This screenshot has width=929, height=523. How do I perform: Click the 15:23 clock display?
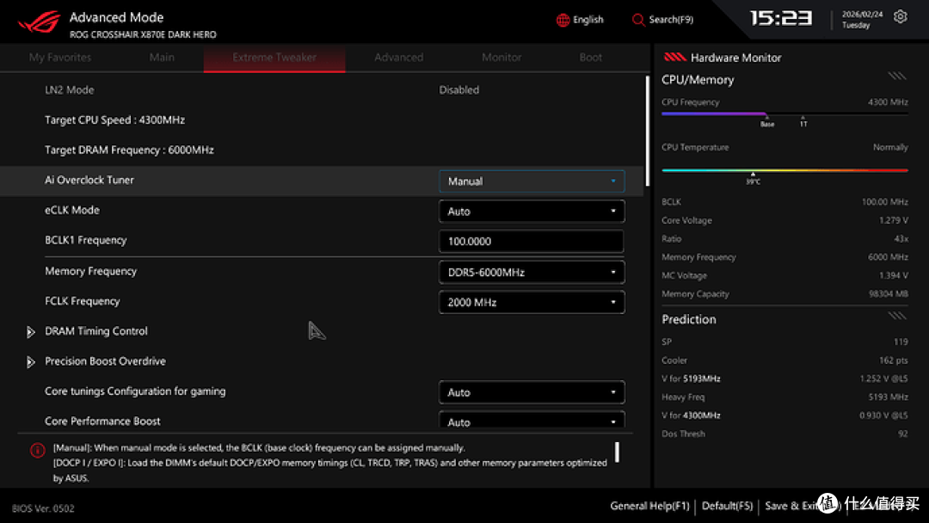[781, 19]
